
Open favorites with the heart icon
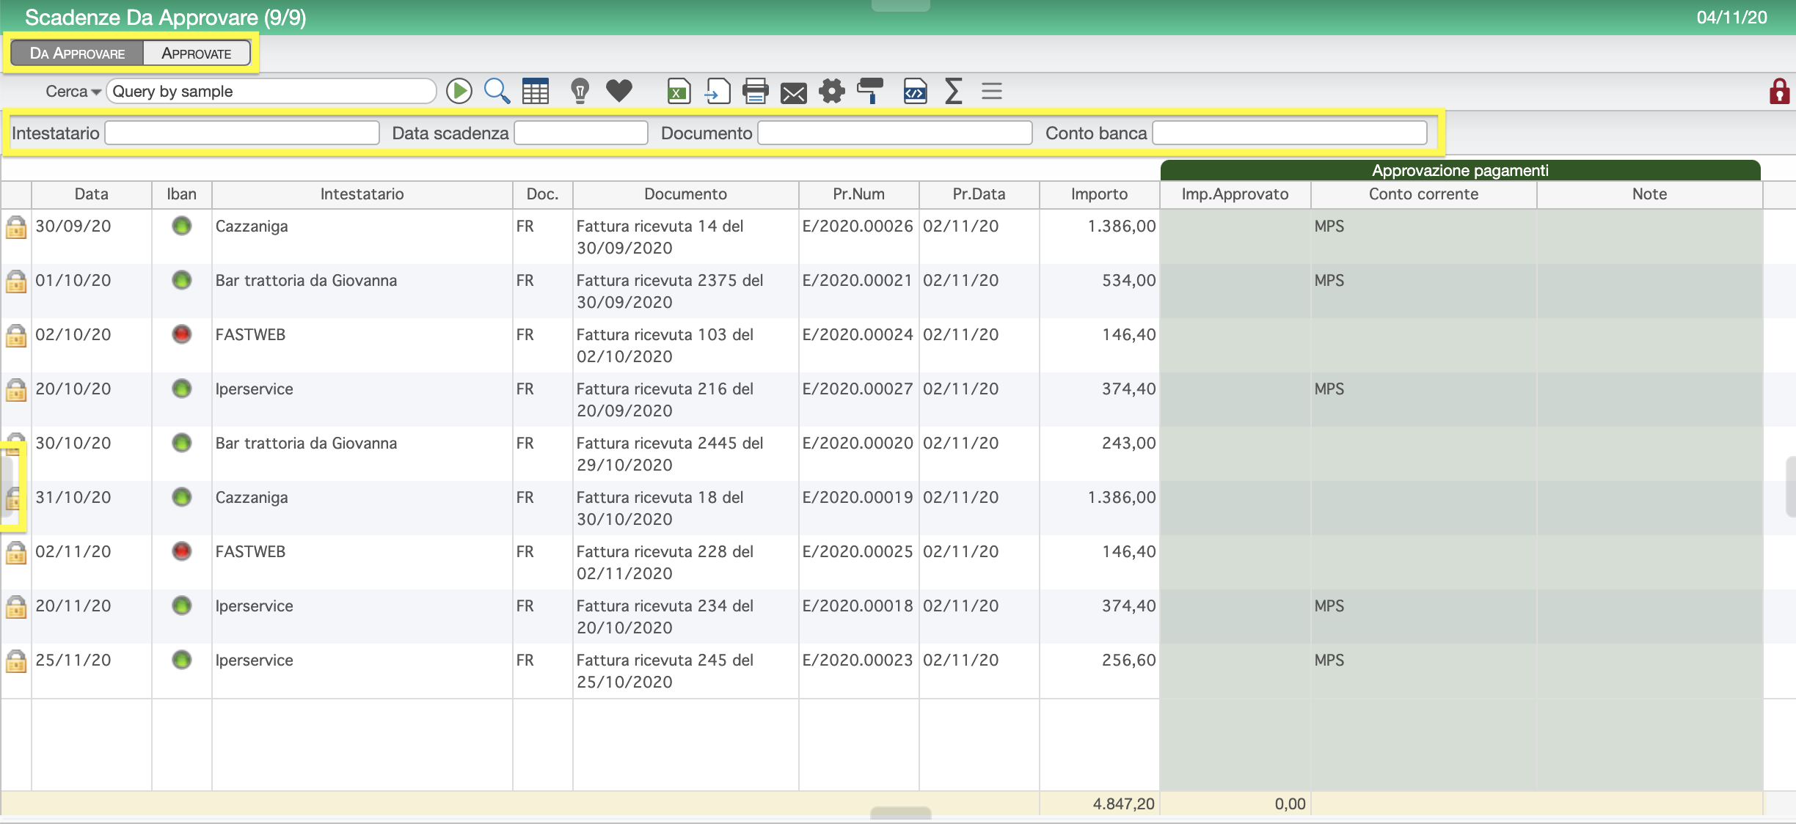[619, 92]
